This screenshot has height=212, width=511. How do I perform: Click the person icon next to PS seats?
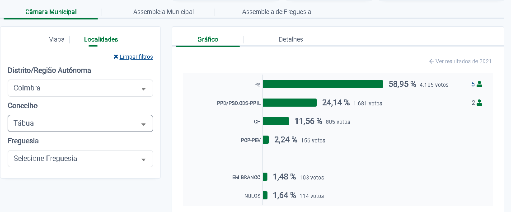(x=479, y=84)
